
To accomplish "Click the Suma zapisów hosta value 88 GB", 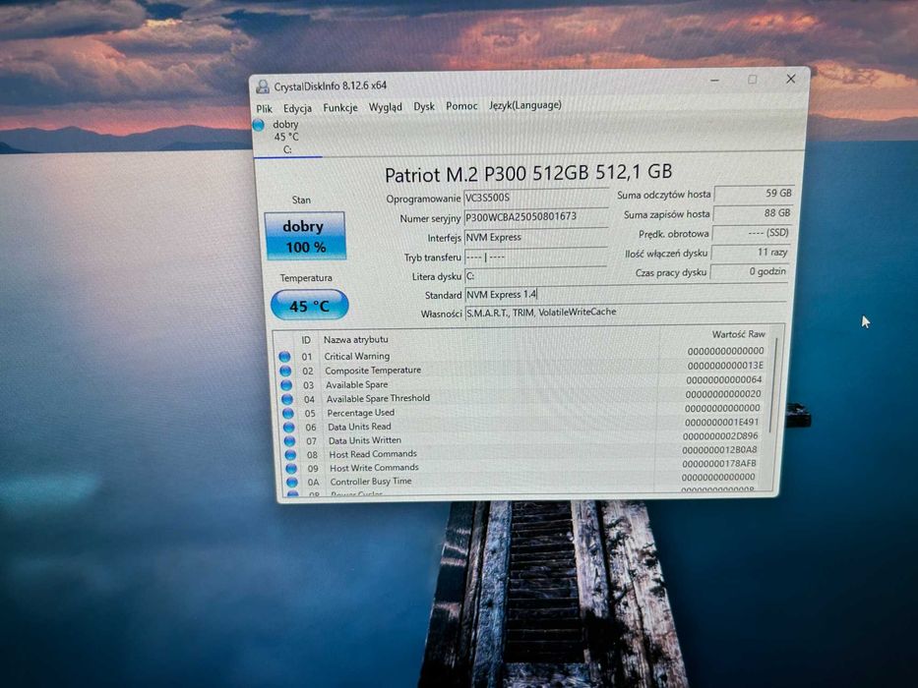I will click(753, 213).
